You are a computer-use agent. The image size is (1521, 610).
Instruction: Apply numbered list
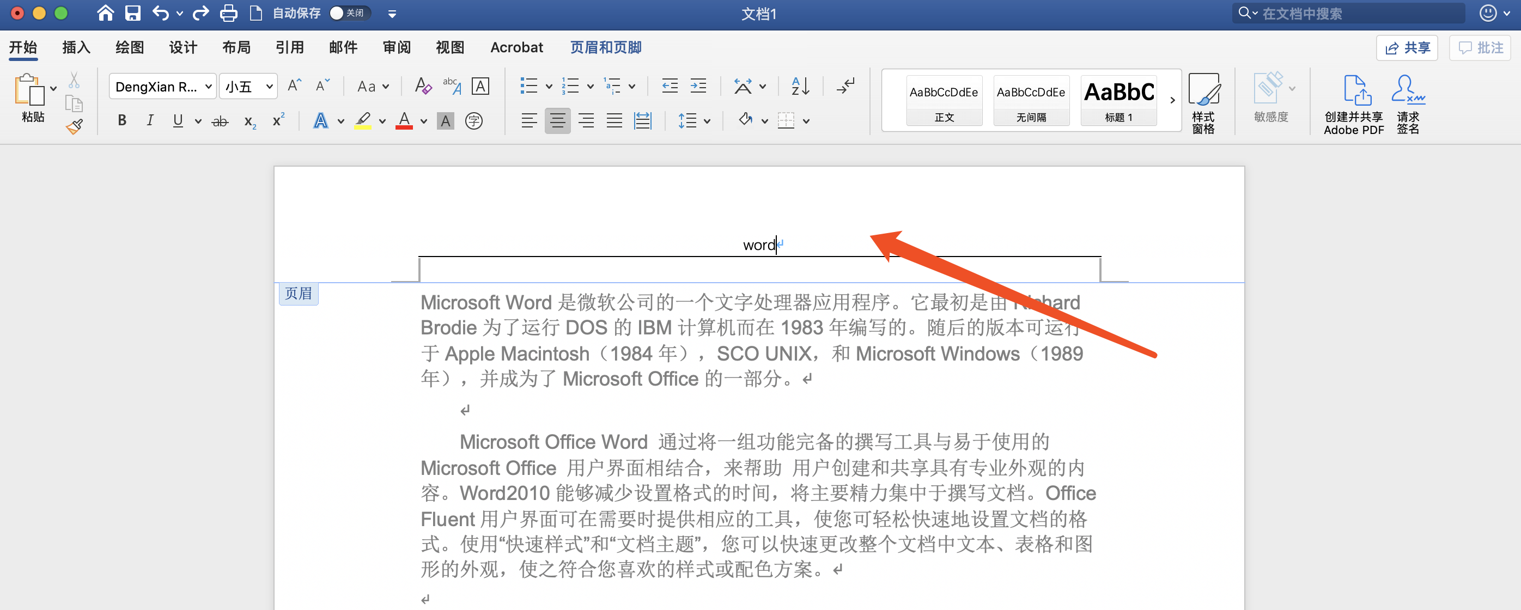570,86
